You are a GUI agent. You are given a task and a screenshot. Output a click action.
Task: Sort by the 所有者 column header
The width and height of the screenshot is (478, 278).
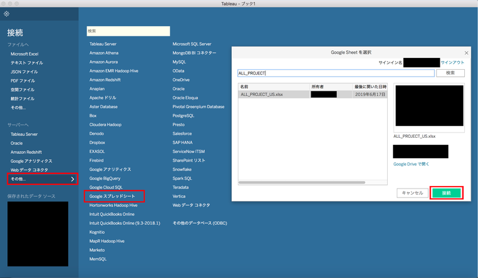tap(331, 87)
